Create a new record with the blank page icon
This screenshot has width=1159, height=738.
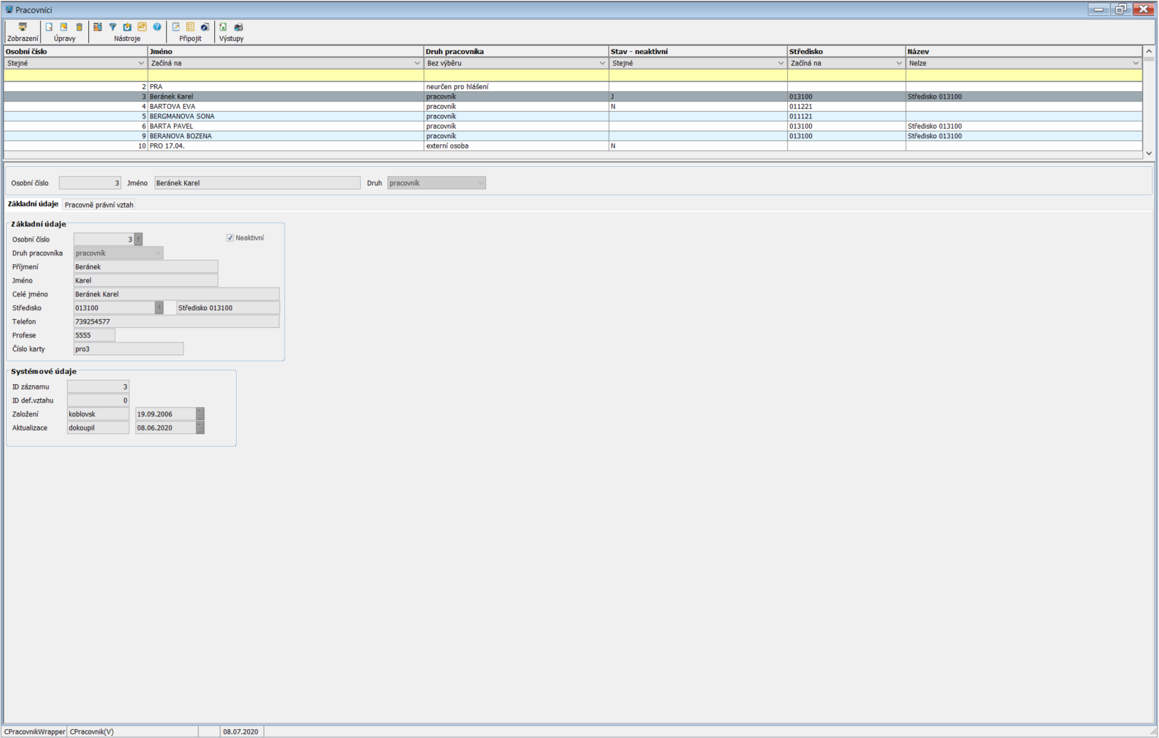point(49,27)
